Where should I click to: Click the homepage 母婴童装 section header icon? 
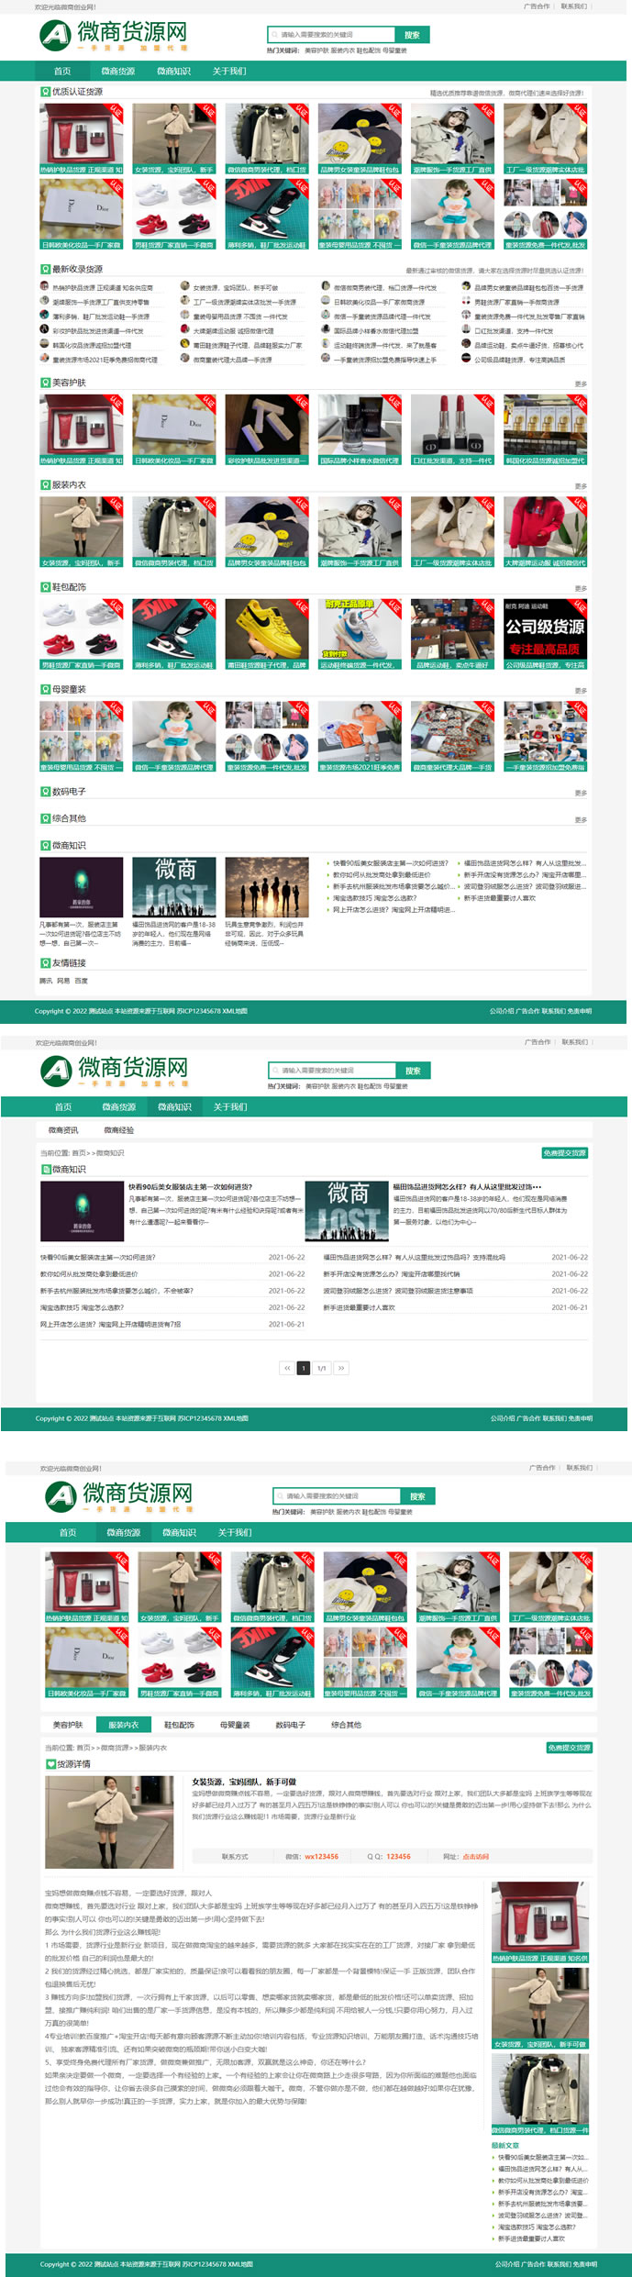tap(45, 689)
